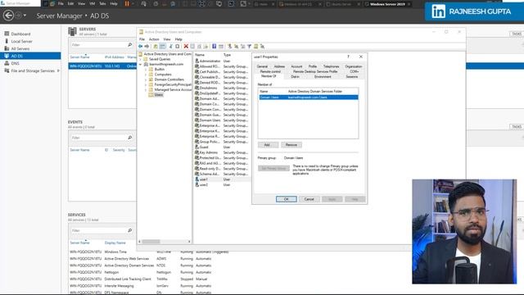This screenshot has width=524, height=295.
Task: Switch to the Profile tab
Action: coord(313,66)
